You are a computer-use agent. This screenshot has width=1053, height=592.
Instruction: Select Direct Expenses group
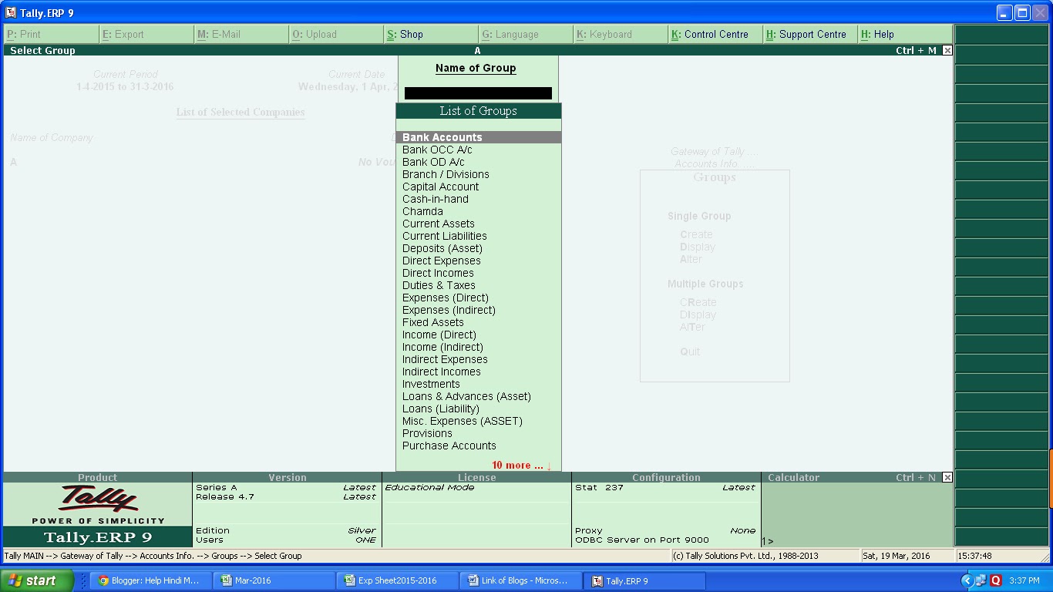coord(479,261)
